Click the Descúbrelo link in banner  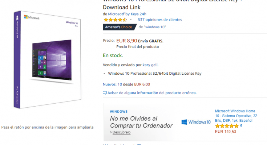121,132
